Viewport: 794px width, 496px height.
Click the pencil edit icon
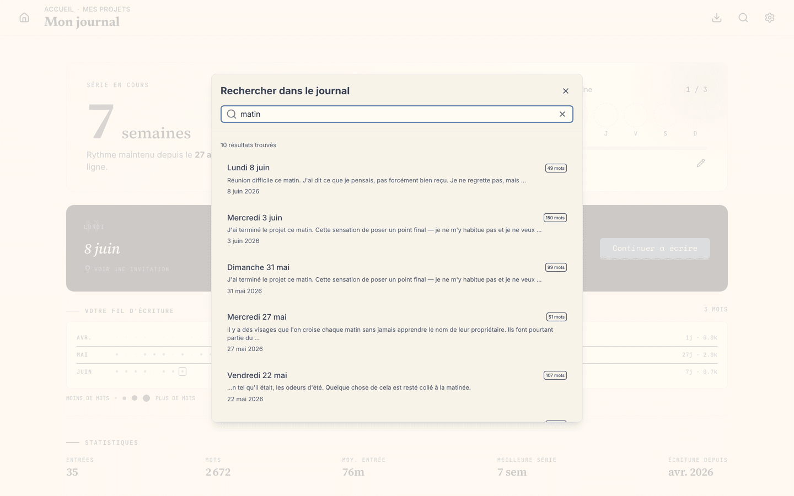[x=701, y=163]
